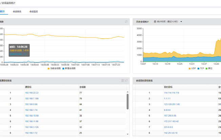Click destination 8.8.8.8 link
This screenshot has width=221, height=140.
tap(167, 110)
